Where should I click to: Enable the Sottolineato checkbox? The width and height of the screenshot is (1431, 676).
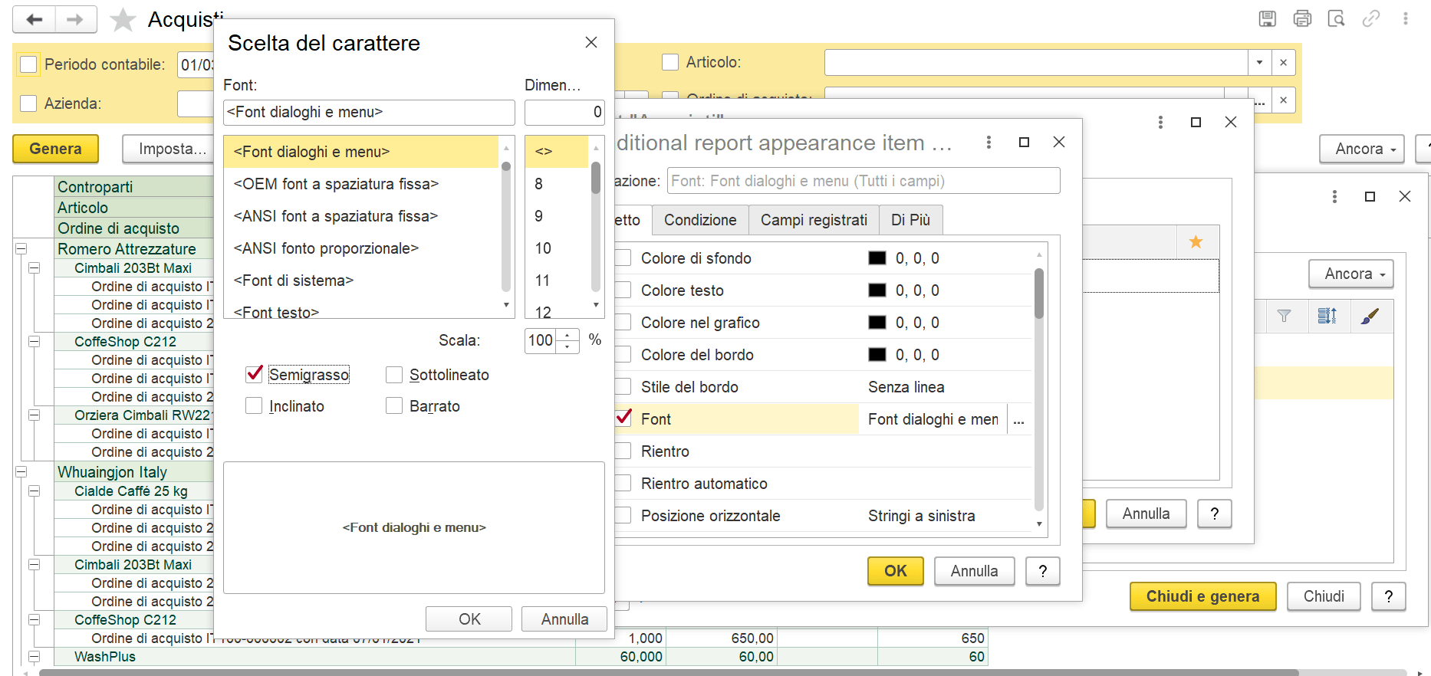[x=394, y=374]
